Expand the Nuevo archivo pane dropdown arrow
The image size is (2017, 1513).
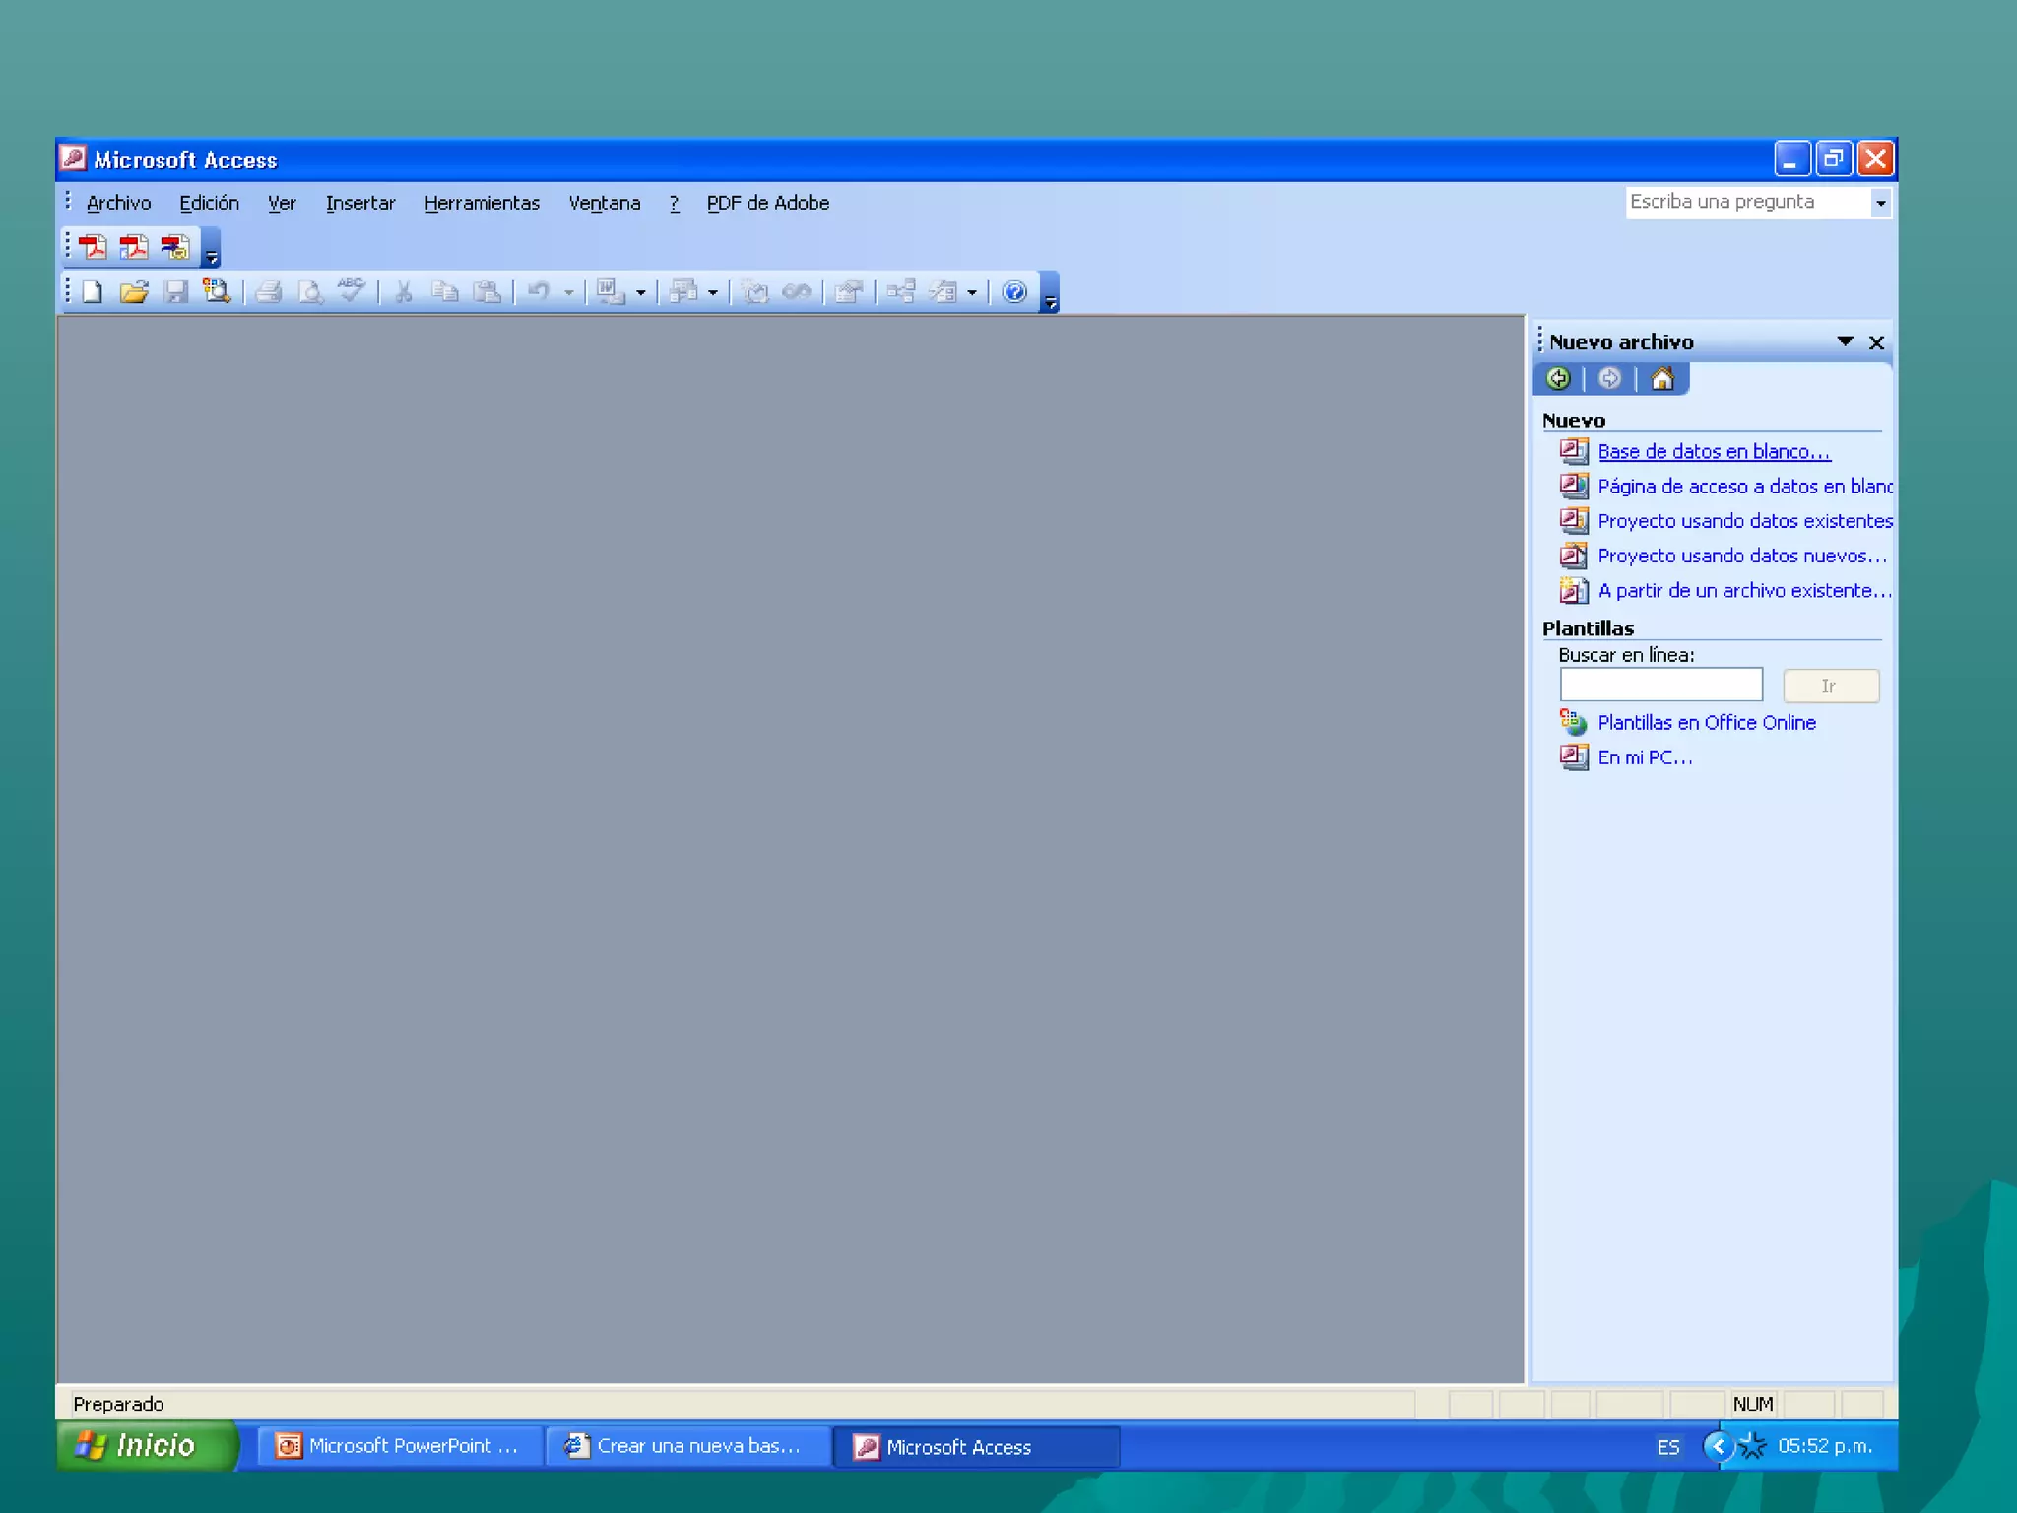click(x=1845, y=341)
